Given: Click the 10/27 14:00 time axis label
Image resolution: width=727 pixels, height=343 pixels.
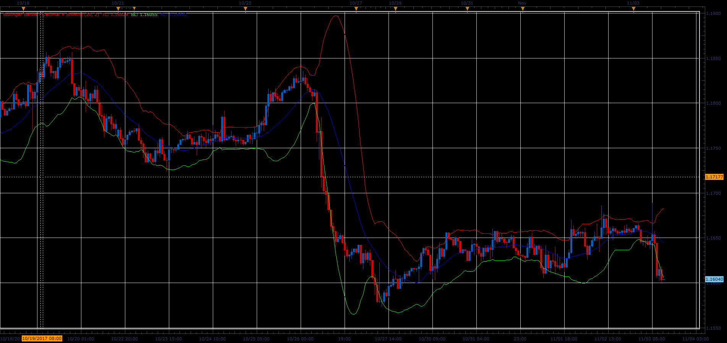Looking at the screenshot, I should click(388, 339).
